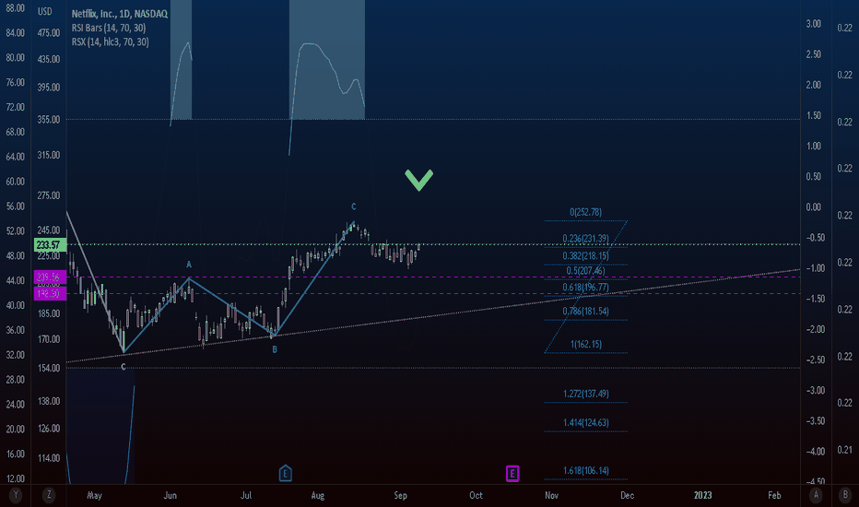Select Fib level 1(162.15)
The image size is (859, 507).
585,344
